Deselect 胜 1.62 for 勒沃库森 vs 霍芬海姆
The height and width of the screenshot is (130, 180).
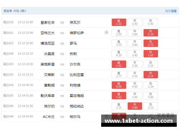[119, 96]
